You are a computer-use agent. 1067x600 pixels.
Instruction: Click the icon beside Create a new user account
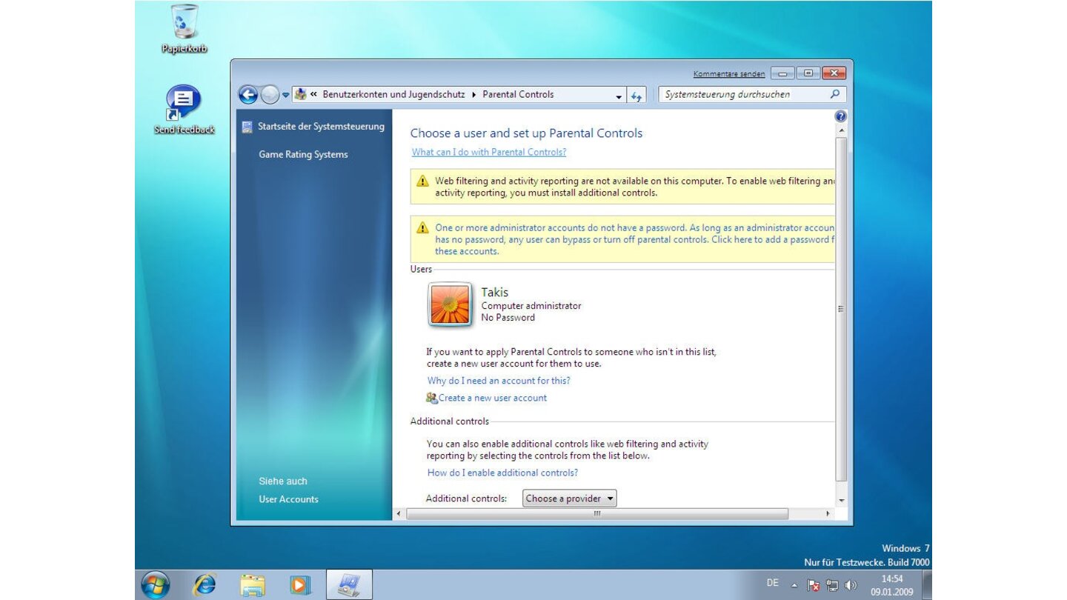coord(432,398)
